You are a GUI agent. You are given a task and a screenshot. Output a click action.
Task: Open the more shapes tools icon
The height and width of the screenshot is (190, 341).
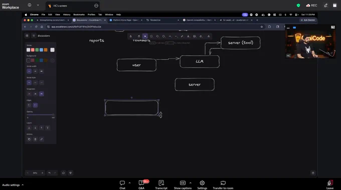point(209,36)
